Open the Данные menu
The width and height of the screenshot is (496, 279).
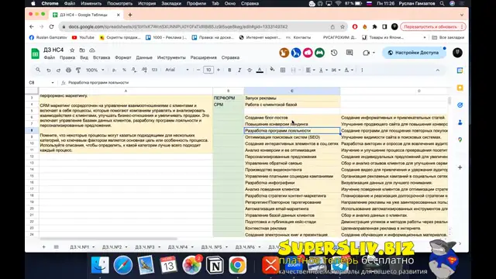(x=144, y=57)
